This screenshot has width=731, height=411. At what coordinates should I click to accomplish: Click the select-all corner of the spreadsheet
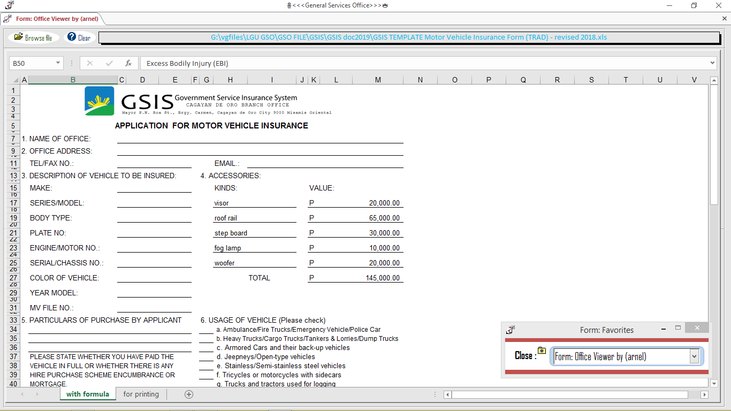pyautogui.click(x=14, y=80)
